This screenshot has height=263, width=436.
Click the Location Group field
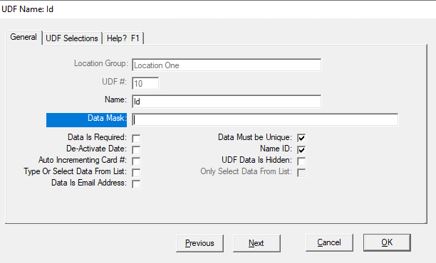pyautogui.click(x=227, y=65)
